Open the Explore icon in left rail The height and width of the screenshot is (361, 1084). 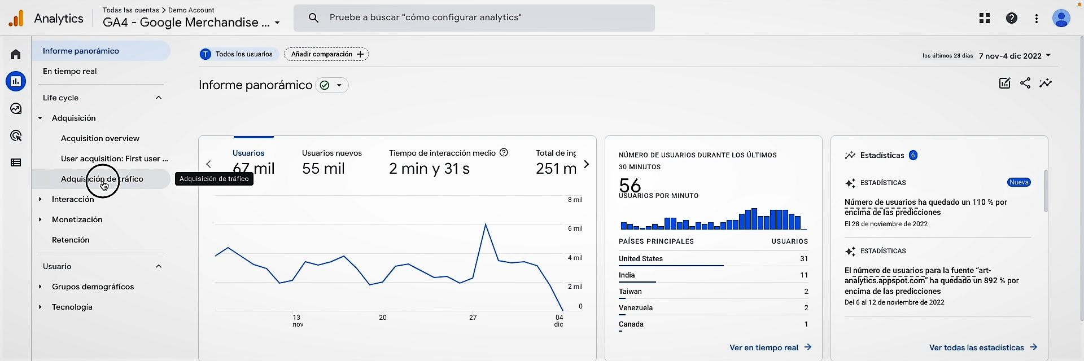[x=16, y=108]
